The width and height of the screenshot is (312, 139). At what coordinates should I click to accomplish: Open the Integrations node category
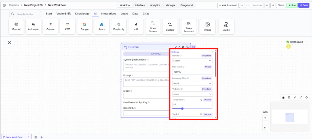pyautogui.click(x=109, y=14)
